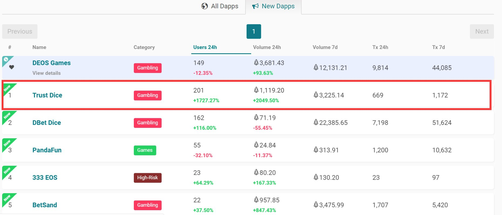This screenshot has width=502, height=215.
Task: Click the heart icon in the DEOS Games row
Action: (x=11, y=67)
